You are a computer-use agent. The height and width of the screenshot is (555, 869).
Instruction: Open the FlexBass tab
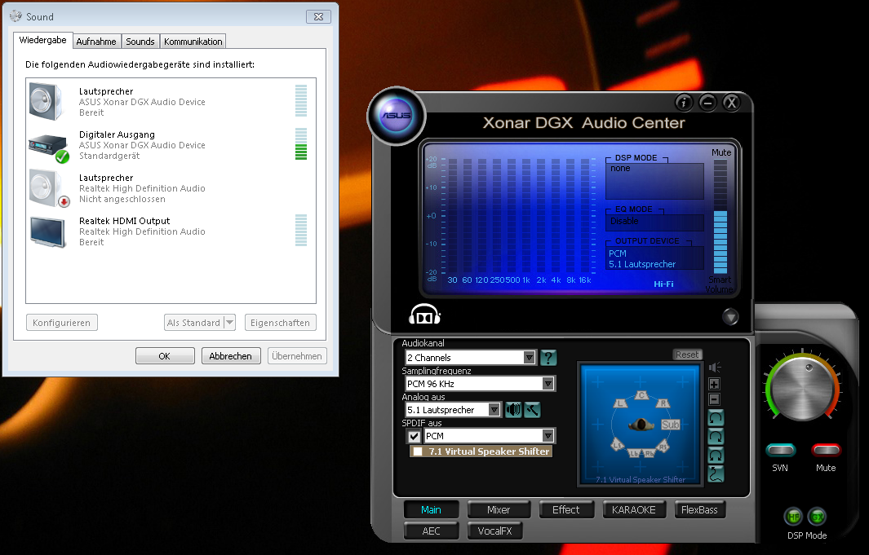click(x=699, y=509)
